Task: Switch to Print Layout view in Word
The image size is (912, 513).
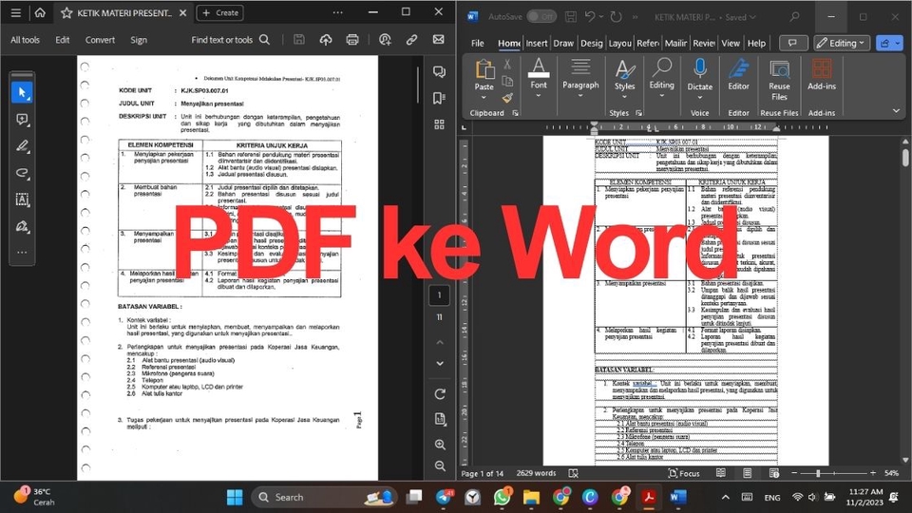Action: click(748, 473)
